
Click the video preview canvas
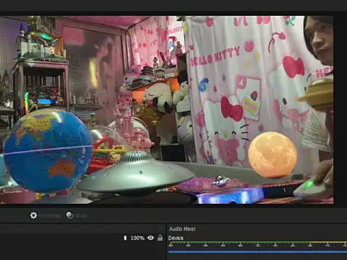coord(166,110)
